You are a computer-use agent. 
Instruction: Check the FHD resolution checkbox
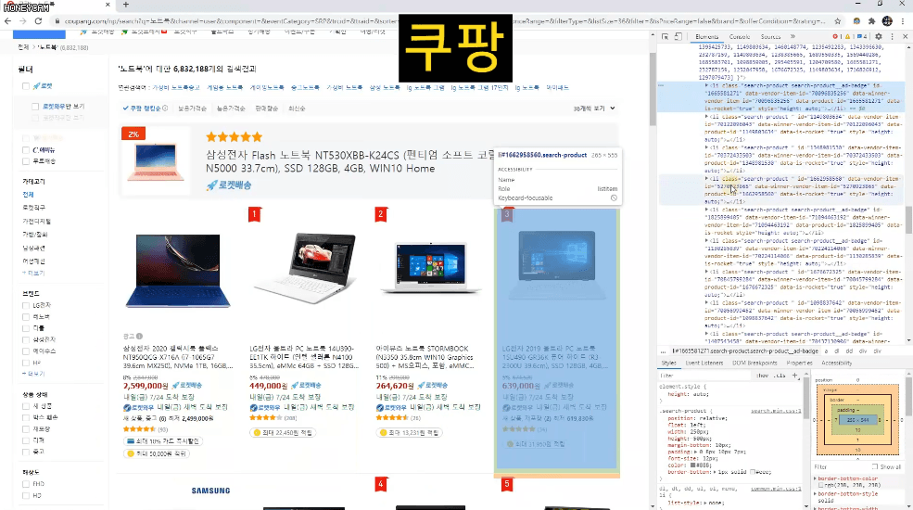tap(26, 484)
